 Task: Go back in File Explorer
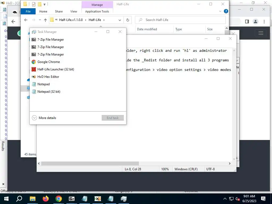tap(26, 20)
